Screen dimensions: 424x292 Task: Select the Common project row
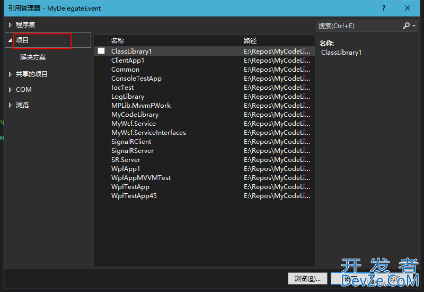[205, 70]
